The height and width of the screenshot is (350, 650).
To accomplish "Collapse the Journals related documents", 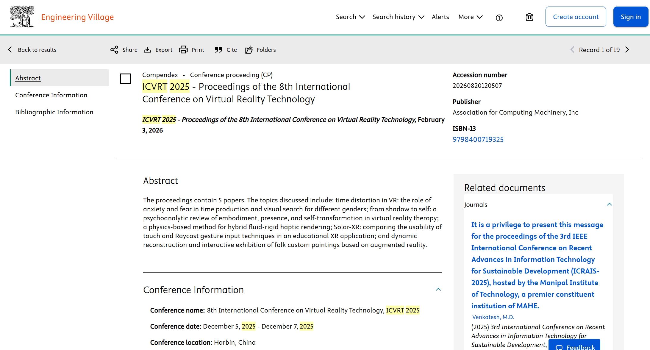I will tap(609, 204).
